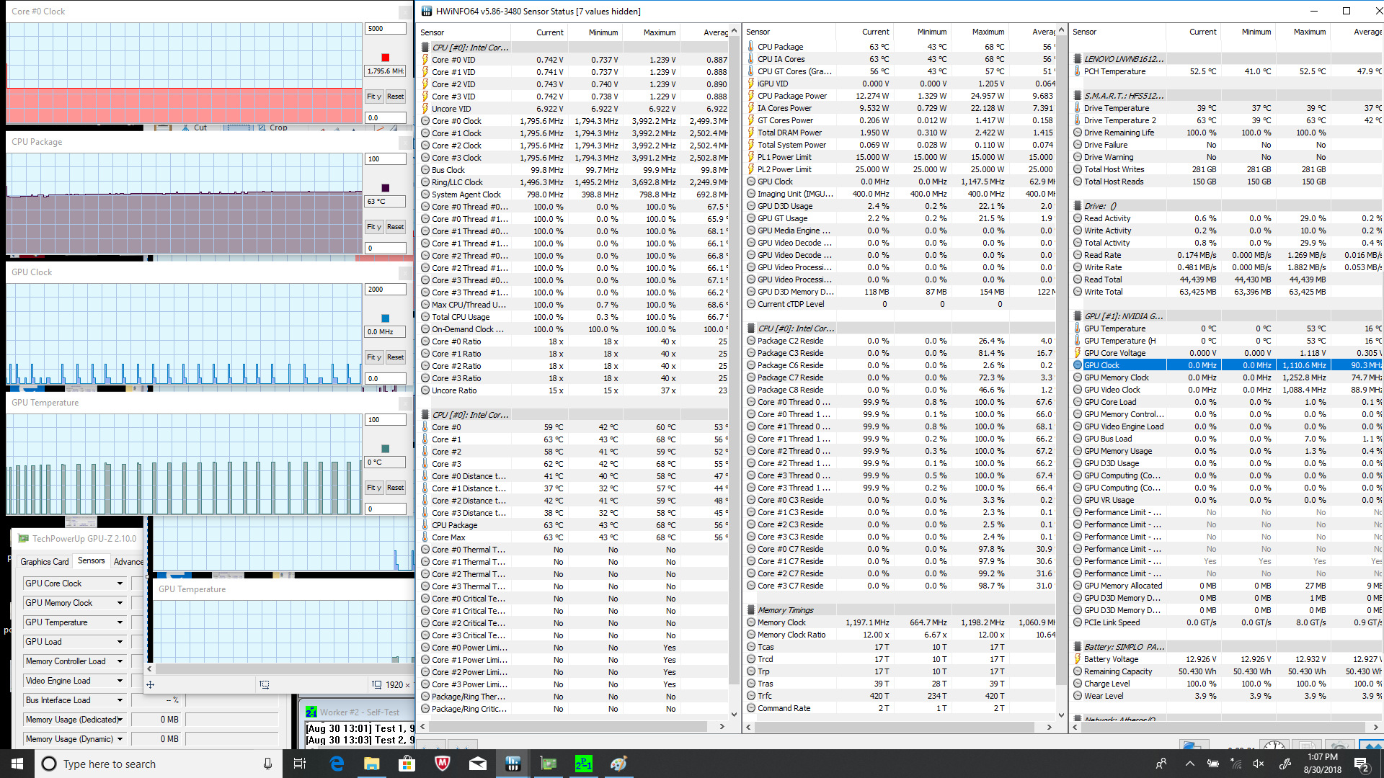Open Bus Interface Load dropdown
The width and height of the screenshot is (1384, 778).
[120, 700]
